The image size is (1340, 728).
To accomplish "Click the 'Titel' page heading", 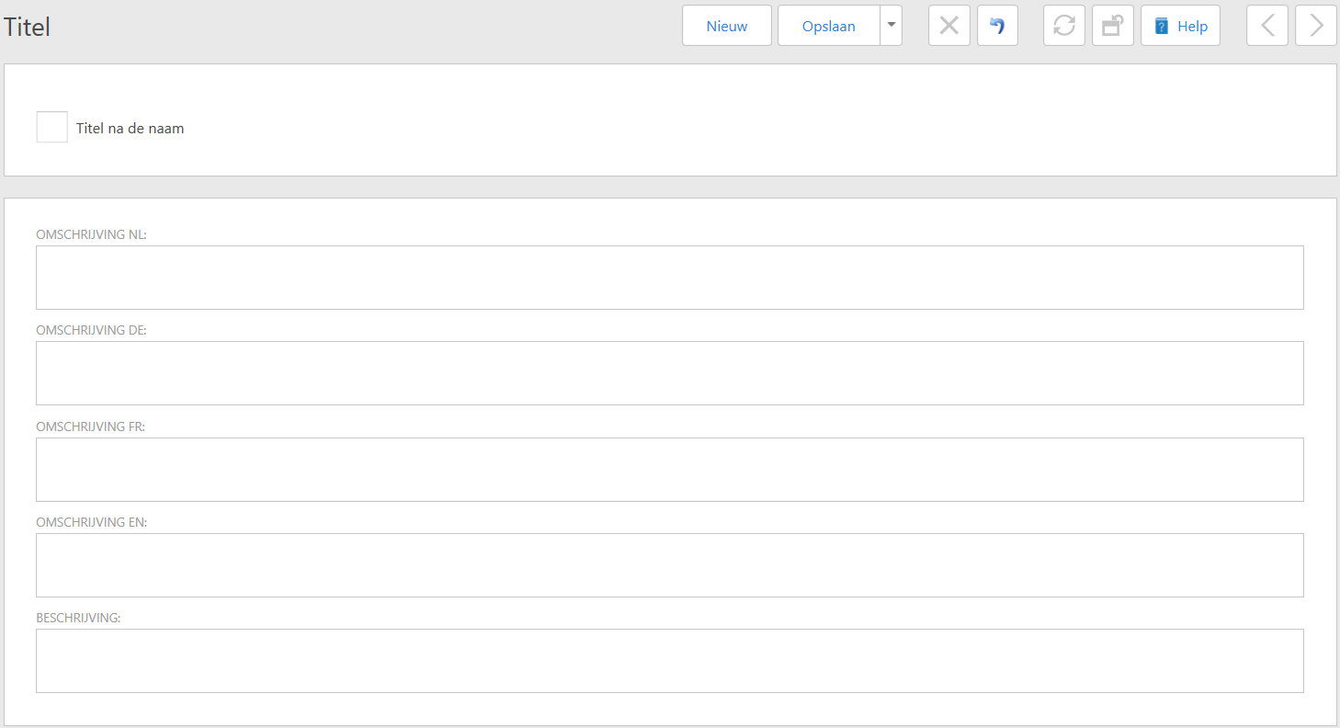I will coord(27,27).
